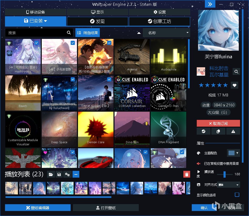The image size is (249, 216).
Task: Toggle checkbox on the blue-haired girl wallpaper in bottom row
Action: [146, 152]
